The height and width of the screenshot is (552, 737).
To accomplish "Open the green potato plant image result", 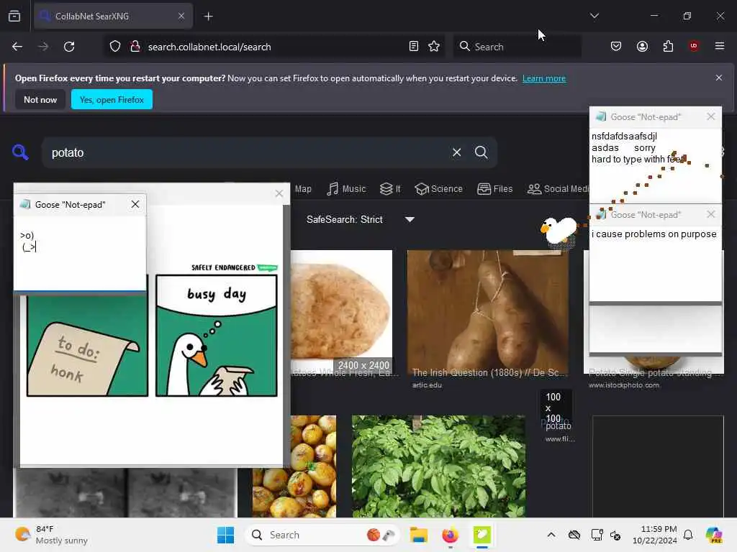I will coord(438,466).
